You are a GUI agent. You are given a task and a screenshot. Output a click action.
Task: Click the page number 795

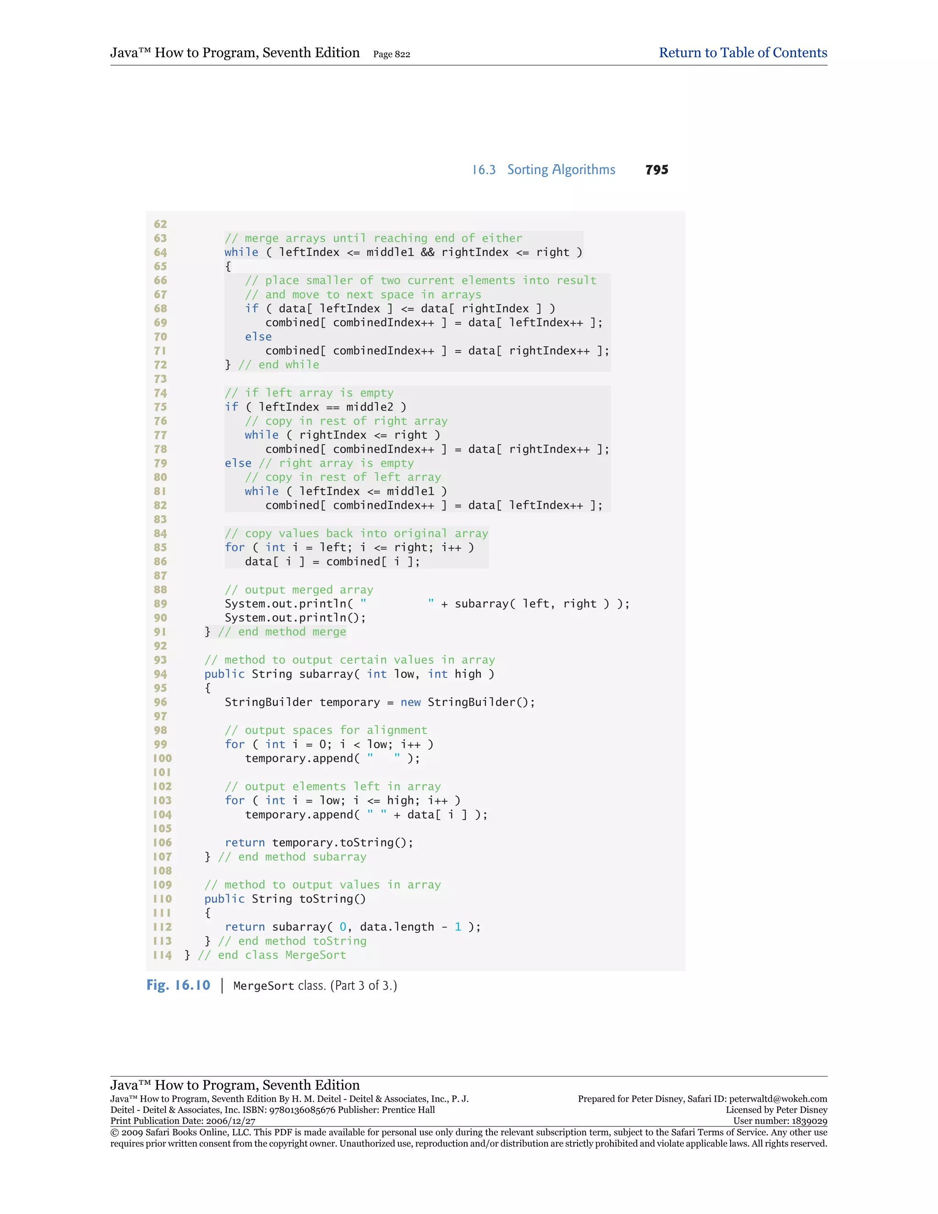coord(656,170)
